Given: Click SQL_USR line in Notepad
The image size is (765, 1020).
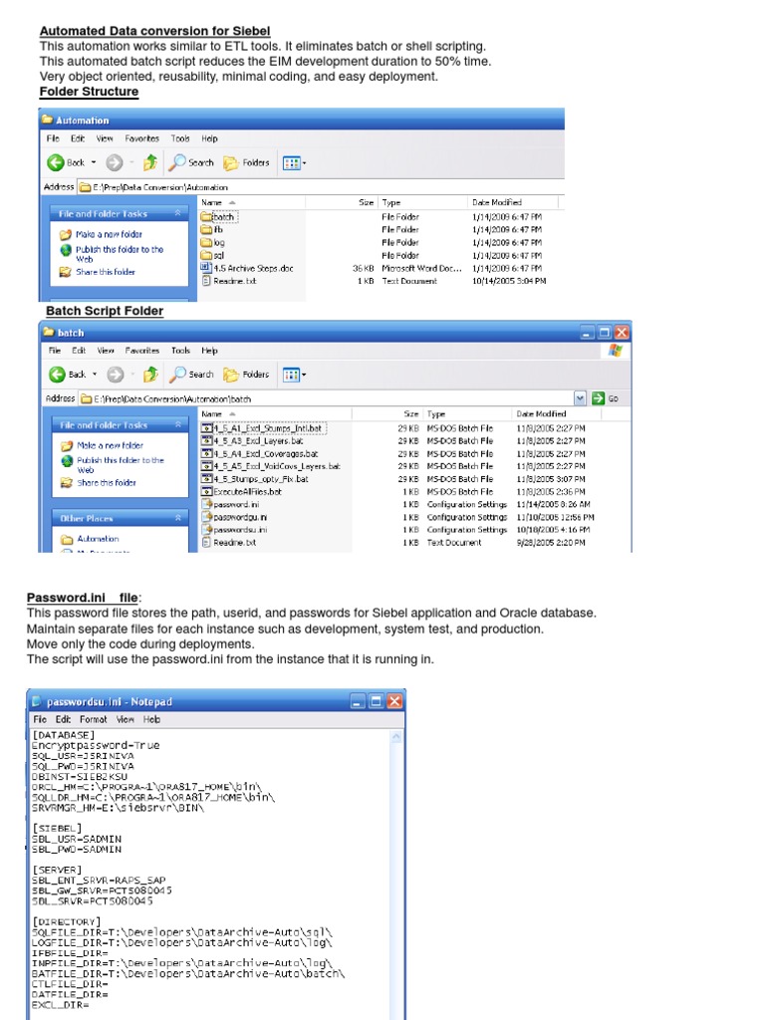Looking at the screenshot, I should [x=83, y=756].
